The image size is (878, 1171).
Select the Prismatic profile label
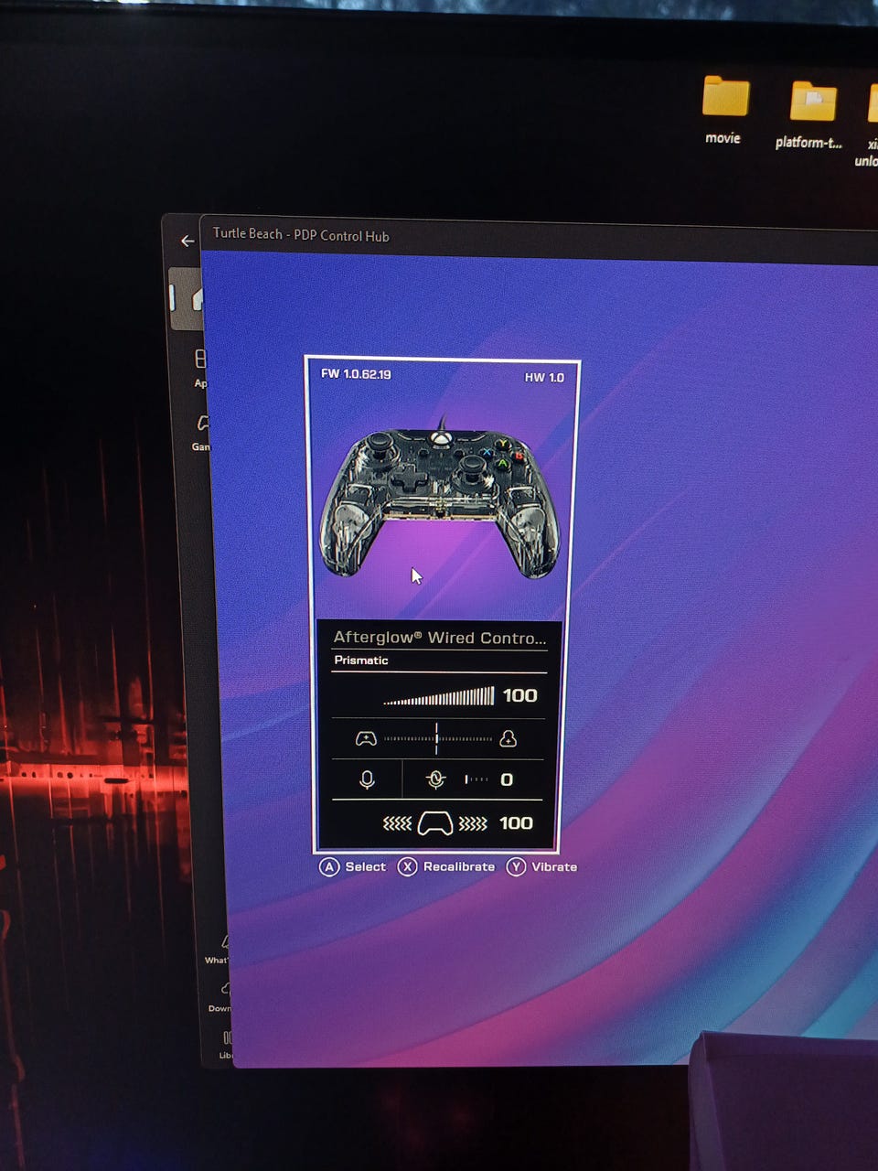pos(361,661)
